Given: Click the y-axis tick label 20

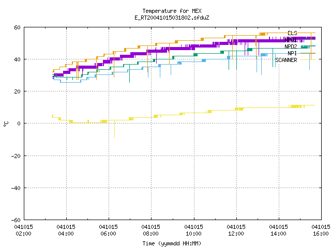Looking at the screenshot, I should tap(17, 92).
